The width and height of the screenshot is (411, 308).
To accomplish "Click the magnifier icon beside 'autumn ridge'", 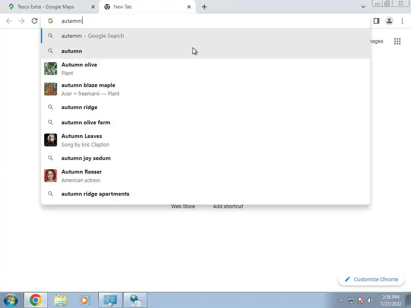I will 51,107.
